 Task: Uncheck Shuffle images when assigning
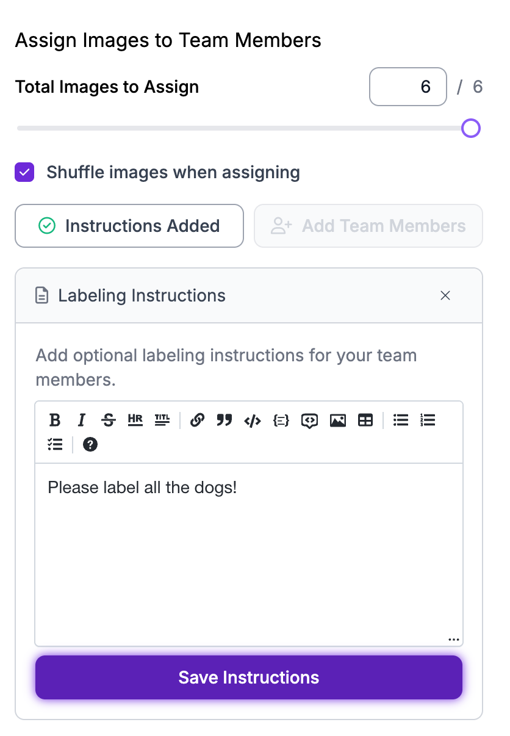[24, 172]
